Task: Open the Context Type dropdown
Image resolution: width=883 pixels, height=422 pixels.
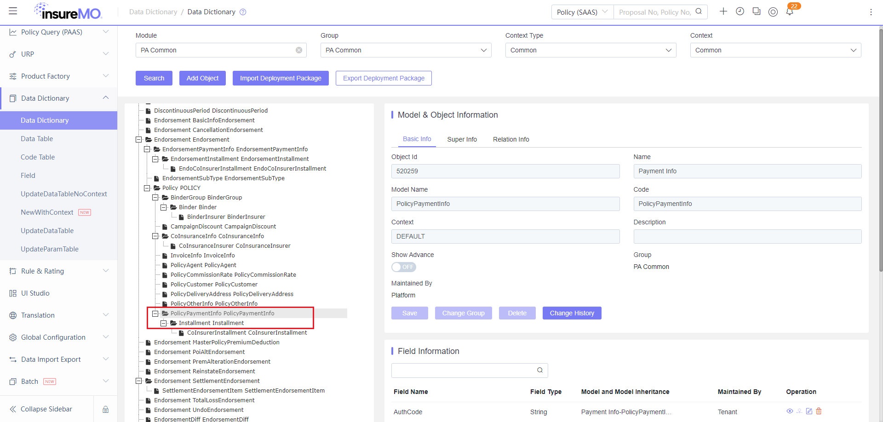Action: 591,50
